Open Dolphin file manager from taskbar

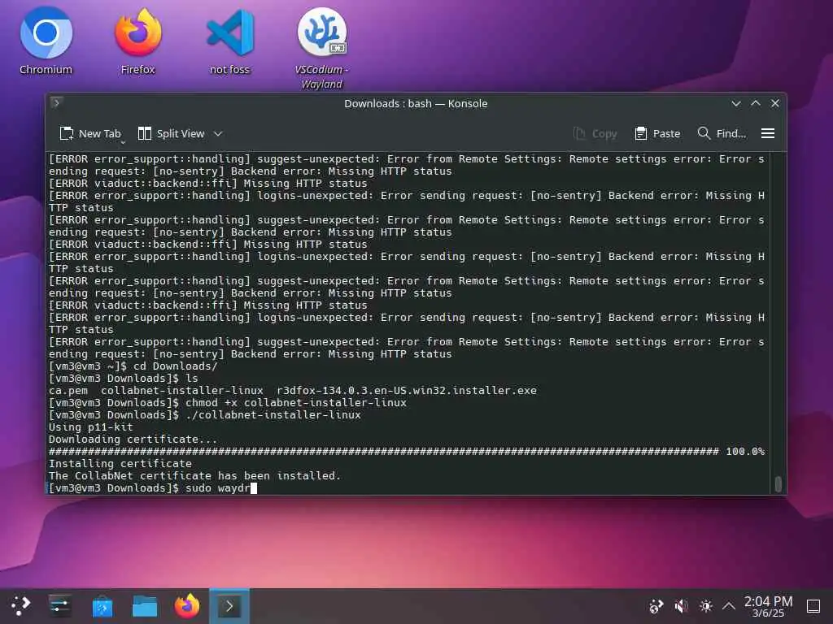point(145,606)
